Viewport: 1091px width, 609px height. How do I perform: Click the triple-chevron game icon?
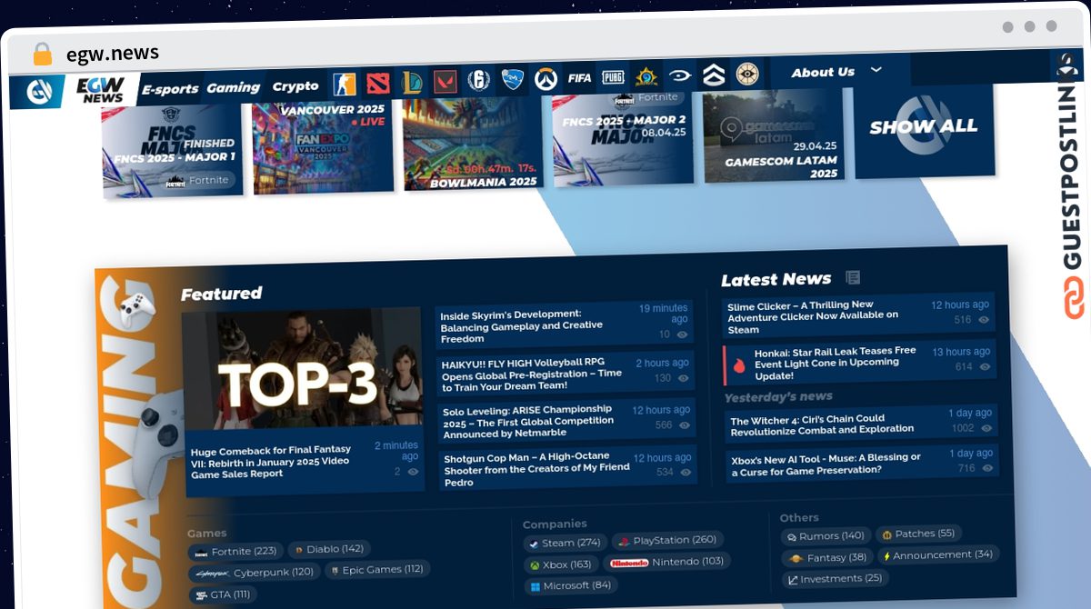713,75
